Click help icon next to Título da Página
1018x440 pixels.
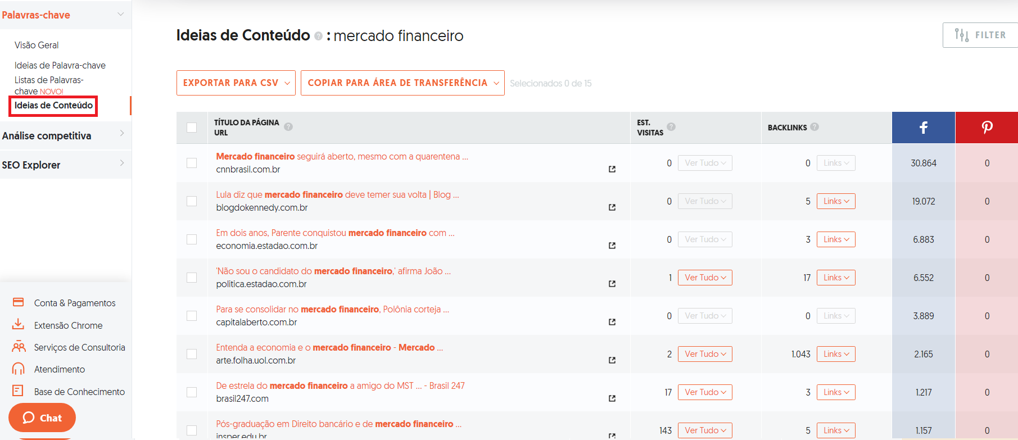pos(288,127)
